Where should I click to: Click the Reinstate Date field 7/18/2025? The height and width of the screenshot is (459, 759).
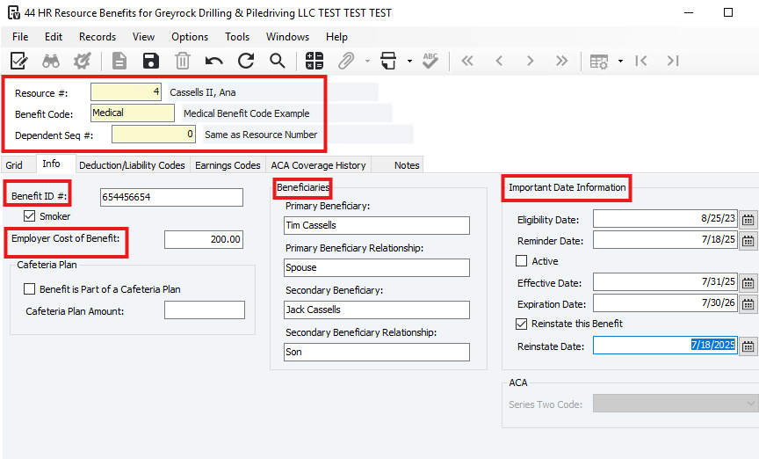tap(665, 345)
